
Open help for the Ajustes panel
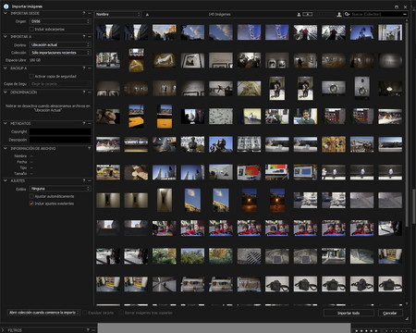[x=84, y=180]
